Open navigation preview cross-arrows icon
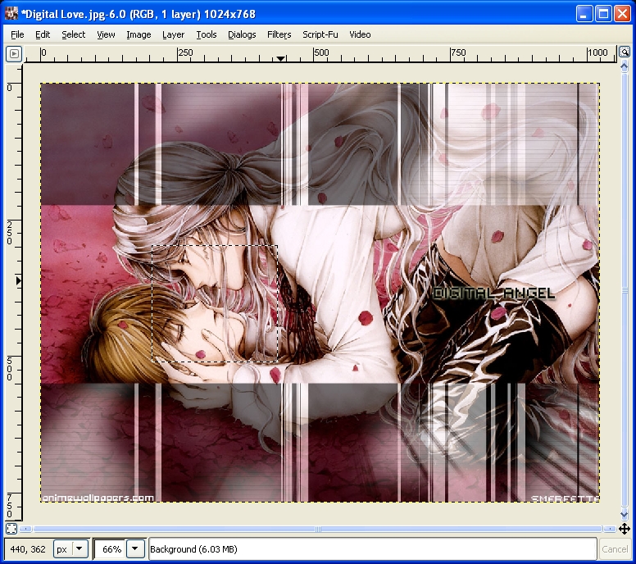The height and width of the screenshot is (564, 636). pyautogui.click(x=625, y=529)
